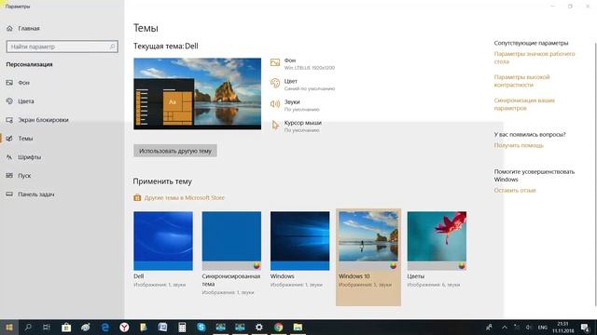Viewport: 597px width, 335px height.
Task: Open Синхронизация ваших параметров link
Action: [524, 104]
